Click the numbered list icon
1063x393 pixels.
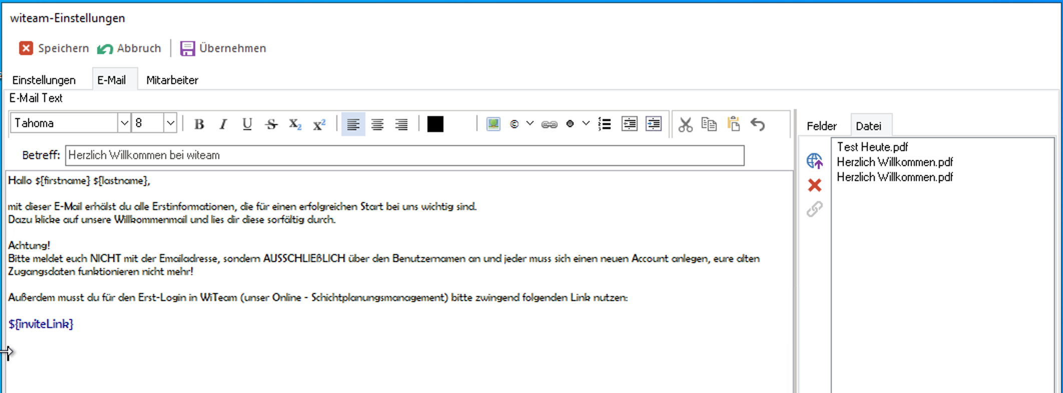(605, 124)
